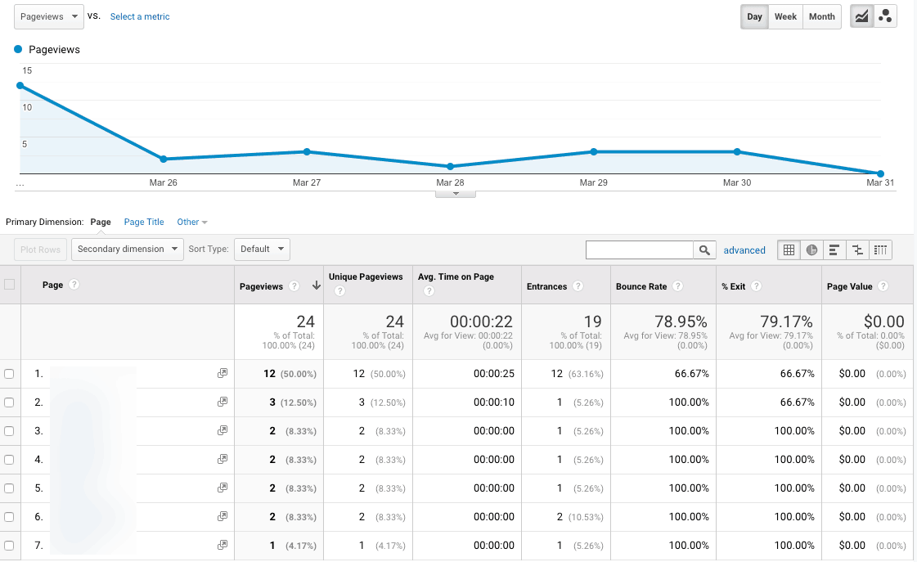This screenshot has height=562, width=917.
Task: Expand the Secondary dimension dropdown
Action: coord(127,250)
